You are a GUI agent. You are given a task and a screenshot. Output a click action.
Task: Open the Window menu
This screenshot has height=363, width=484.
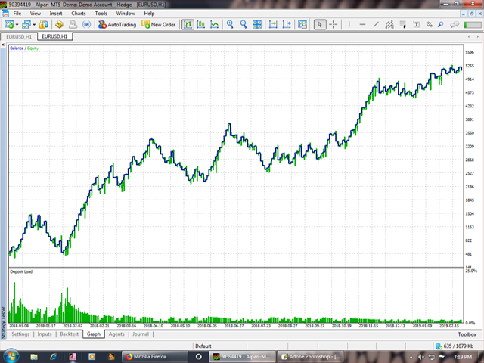coord(126,14)
